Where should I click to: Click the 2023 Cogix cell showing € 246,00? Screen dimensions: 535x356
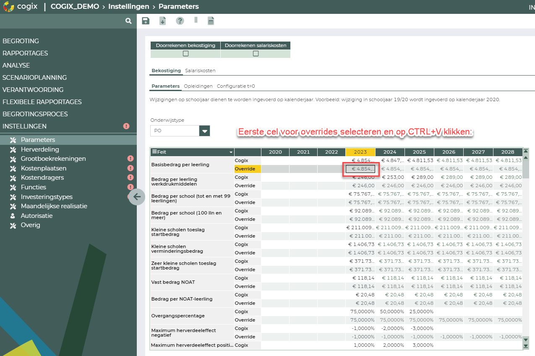tap(360, 177)
